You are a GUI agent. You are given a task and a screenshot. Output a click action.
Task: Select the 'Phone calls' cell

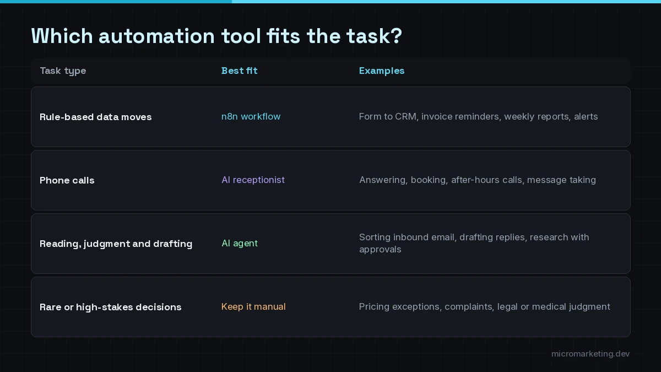tap(67, 180)
